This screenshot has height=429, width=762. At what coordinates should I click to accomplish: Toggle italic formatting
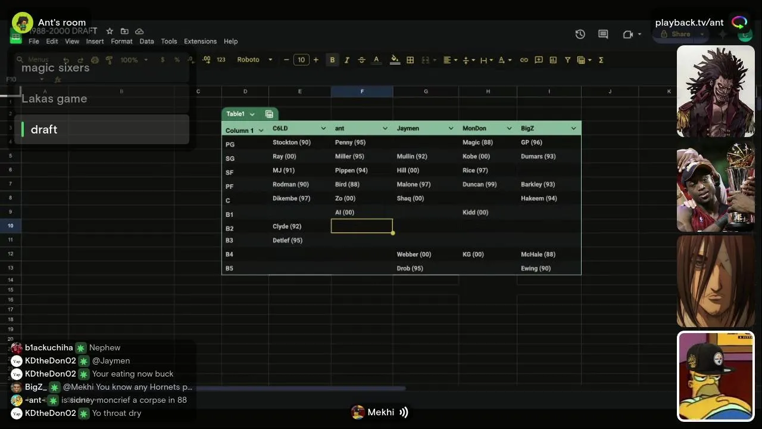(346, 60)
